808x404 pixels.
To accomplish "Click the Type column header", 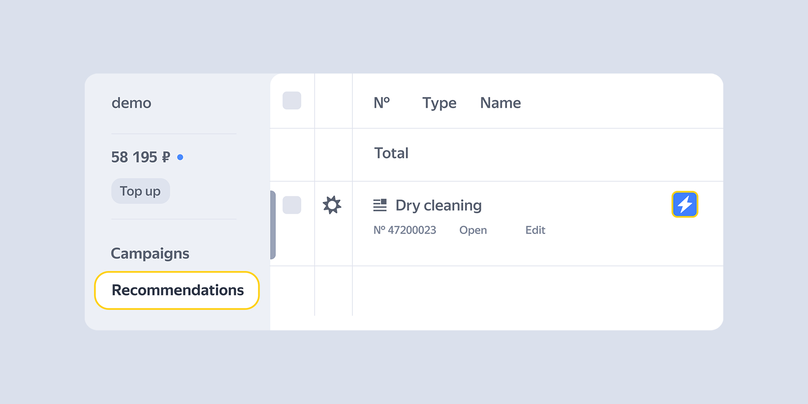I will 439,103.
